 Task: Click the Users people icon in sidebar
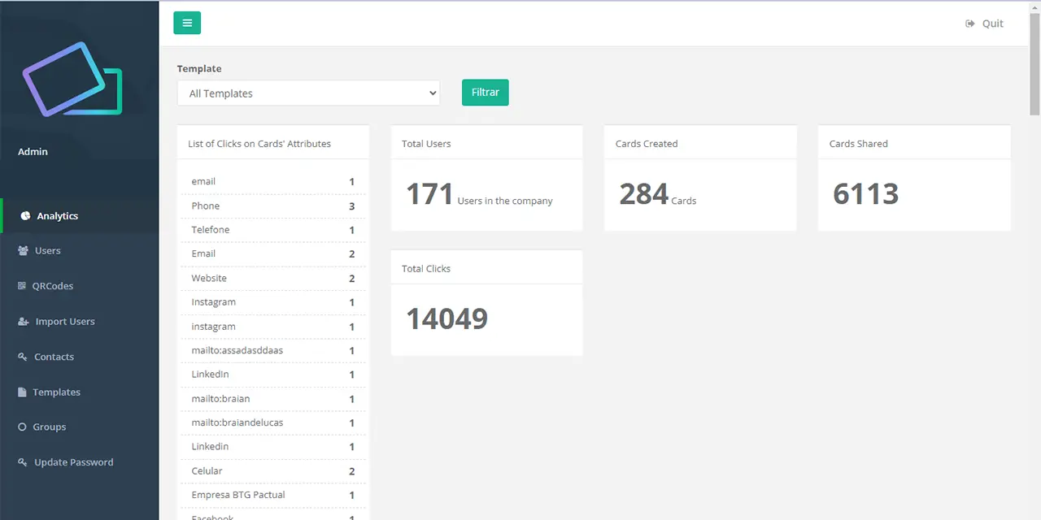[x=23, y=251]
